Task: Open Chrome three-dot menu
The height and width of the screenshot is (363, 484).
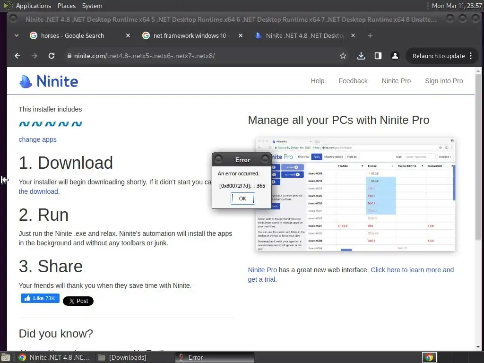Action: click(x=471, y=56)
